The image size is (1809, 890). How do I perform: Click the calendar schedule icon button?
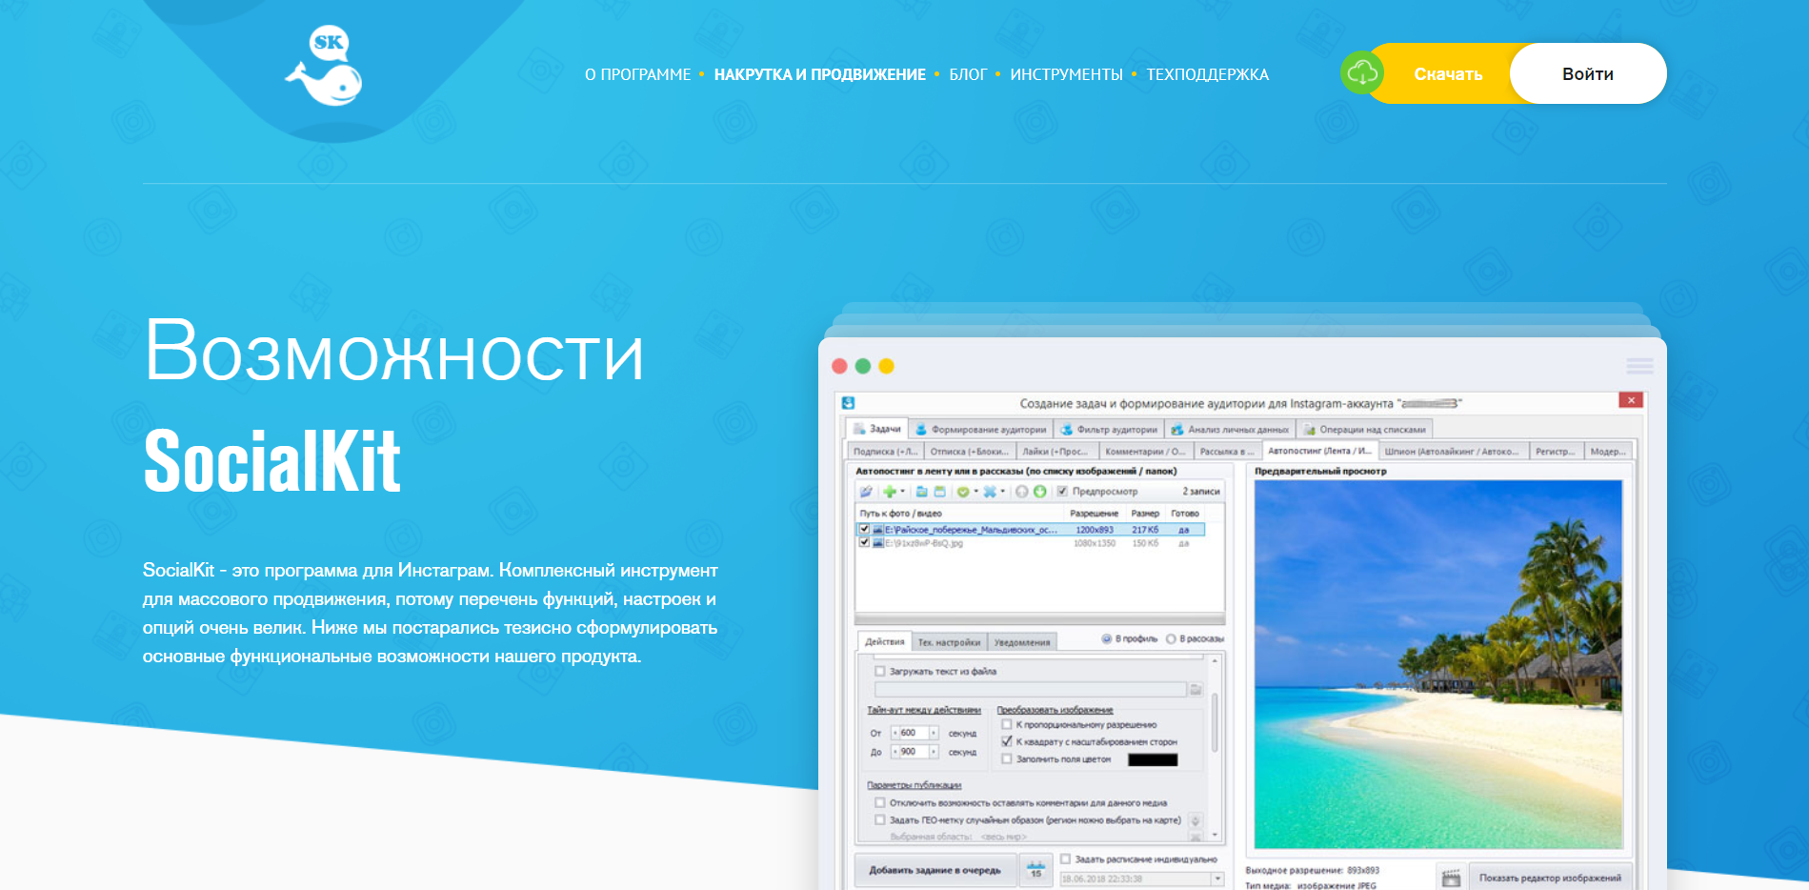[1036, 870]
